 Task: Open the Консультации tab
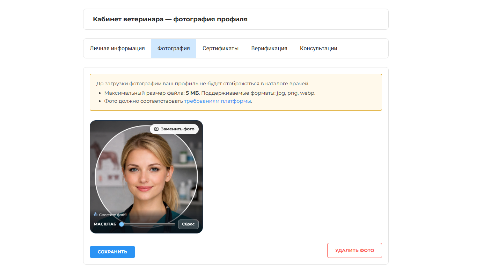click(318, 48)
